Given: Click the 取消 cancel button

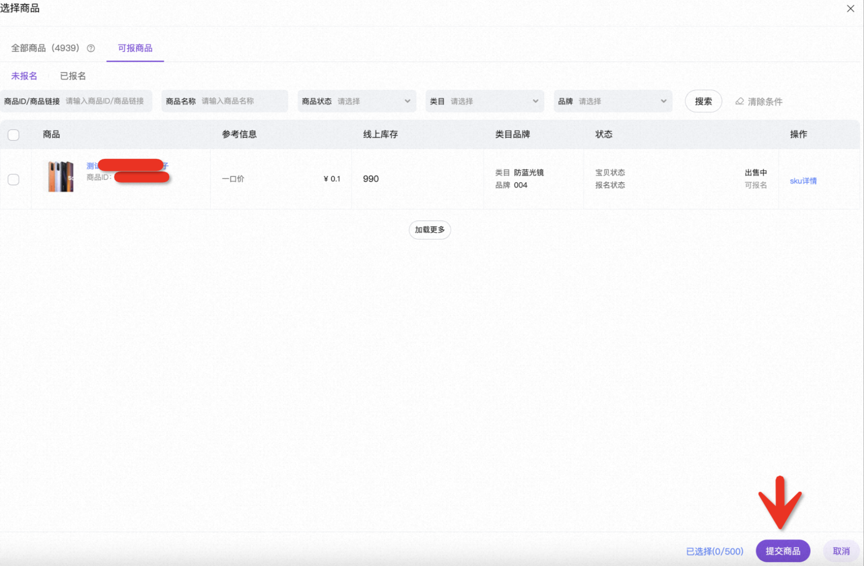Looking at the screenshot, I should 841,551.
